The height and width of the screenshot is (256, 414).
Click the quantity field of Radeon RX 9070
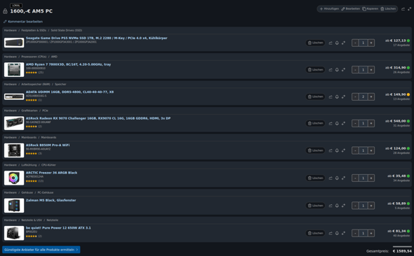(x=363, y=123)
